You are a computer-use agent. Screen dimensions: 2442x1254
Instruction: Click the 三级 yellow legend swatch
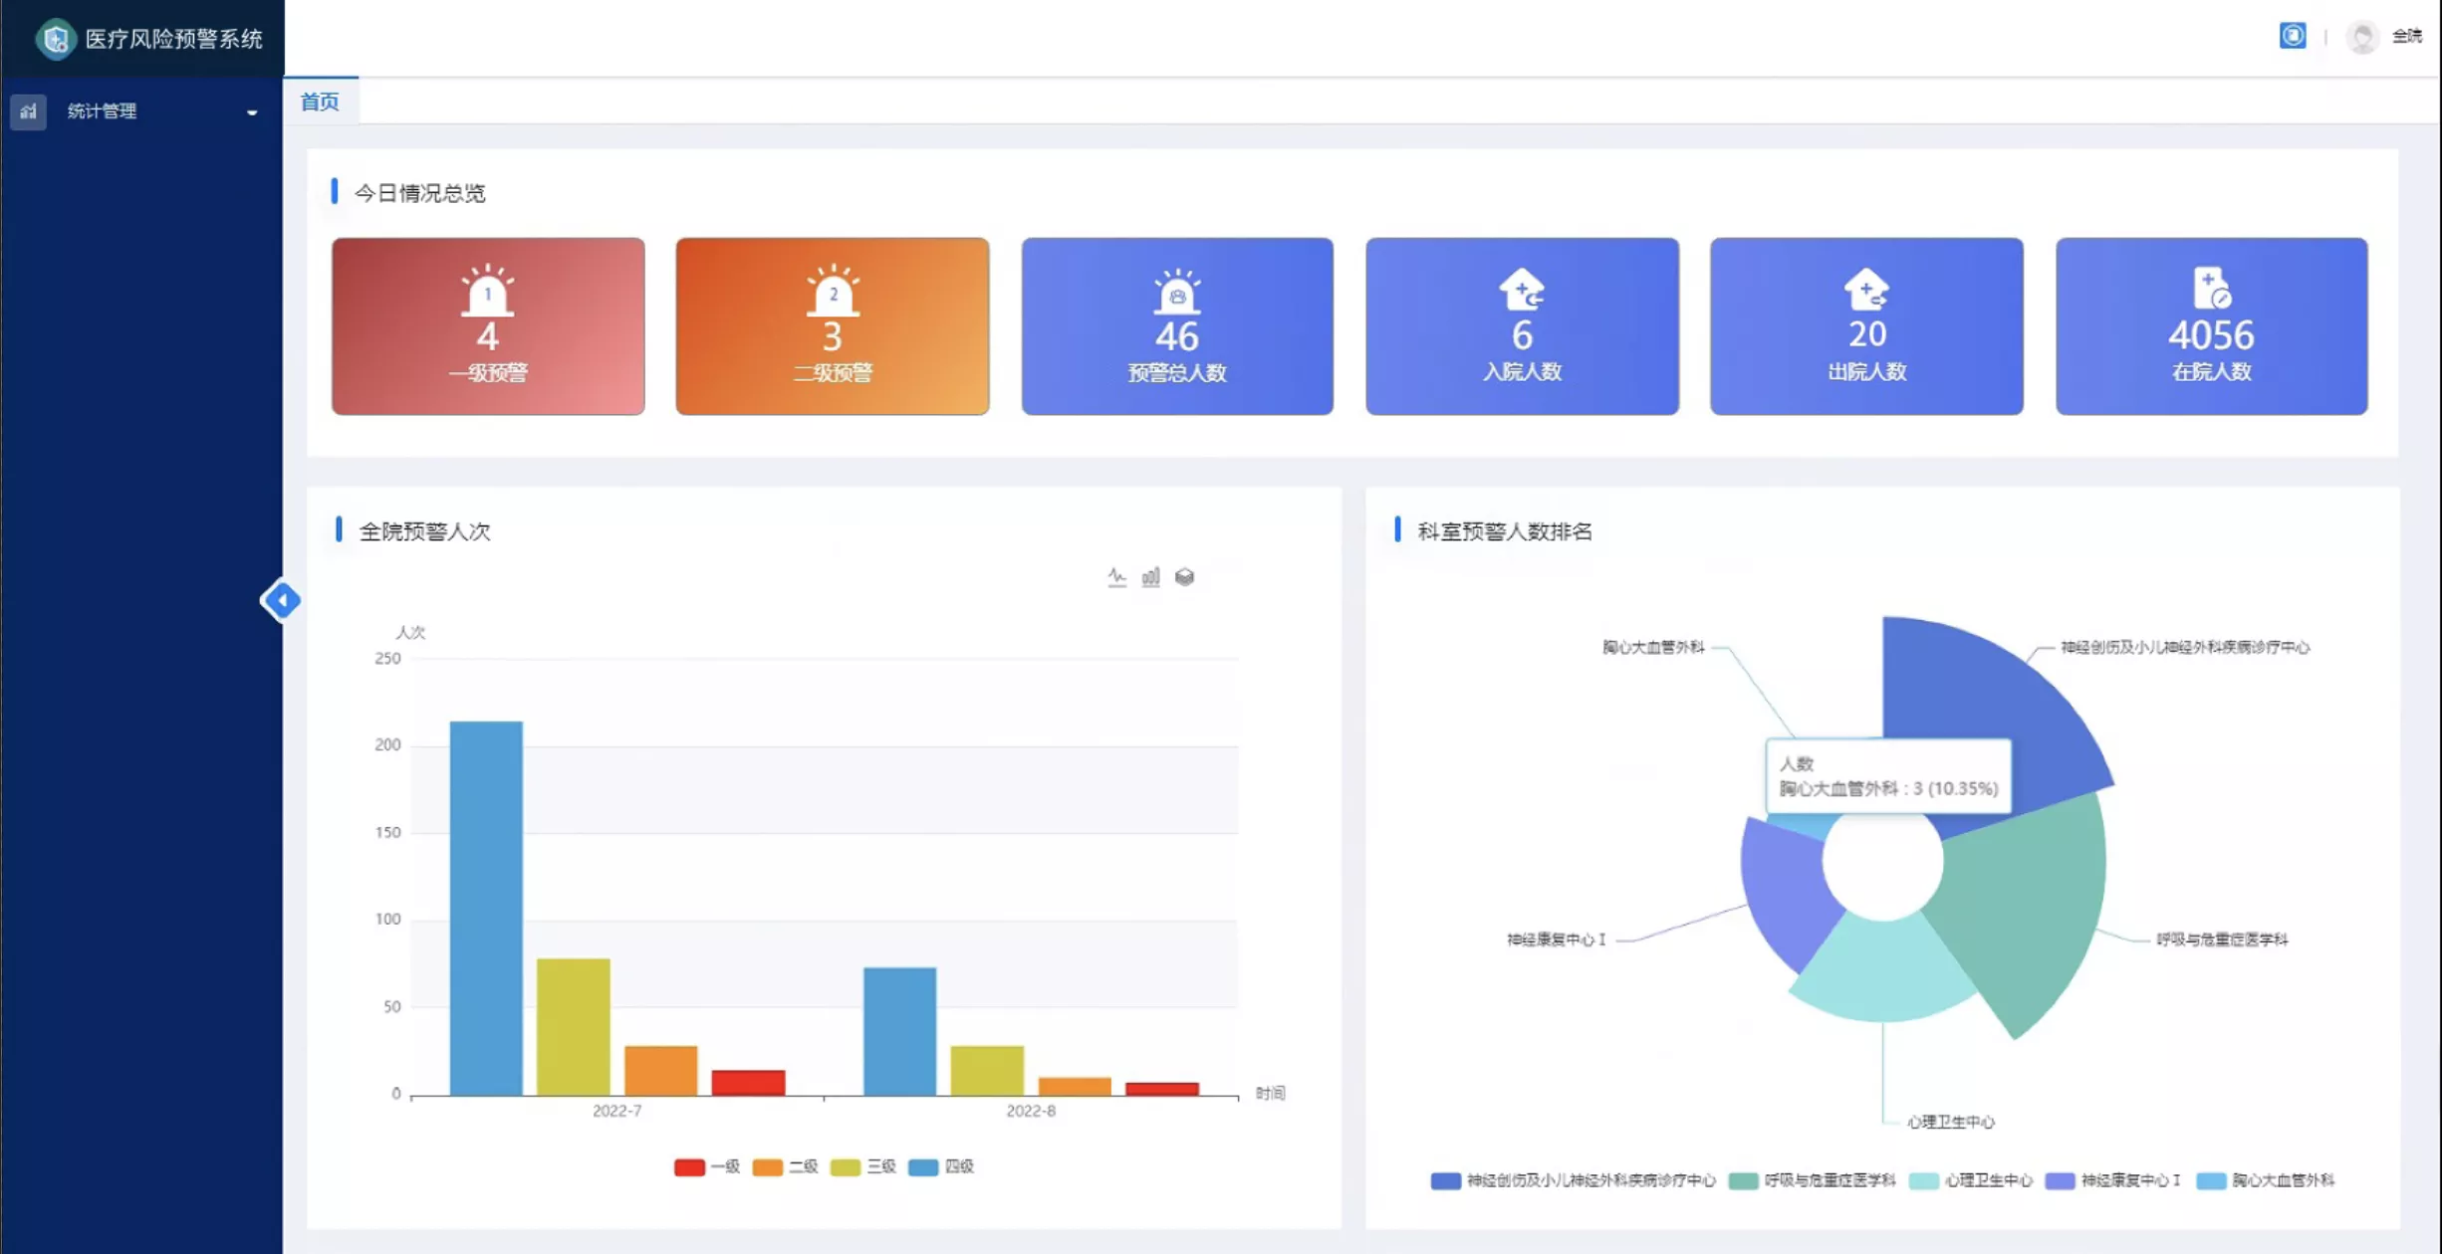coord(845,1166)
